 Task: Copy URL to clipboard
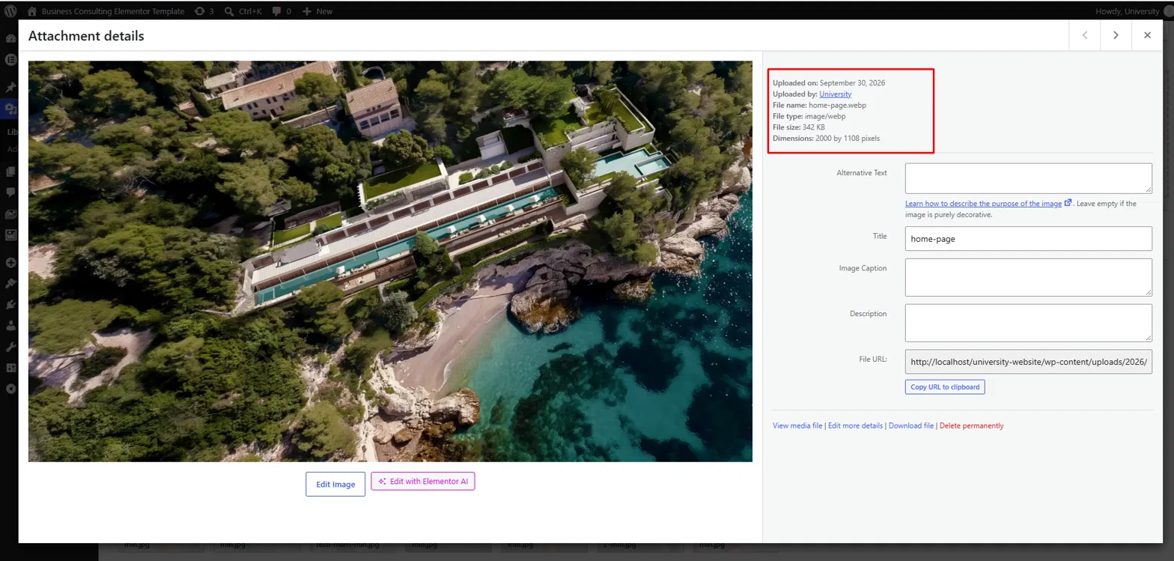[x=945, y=387]
